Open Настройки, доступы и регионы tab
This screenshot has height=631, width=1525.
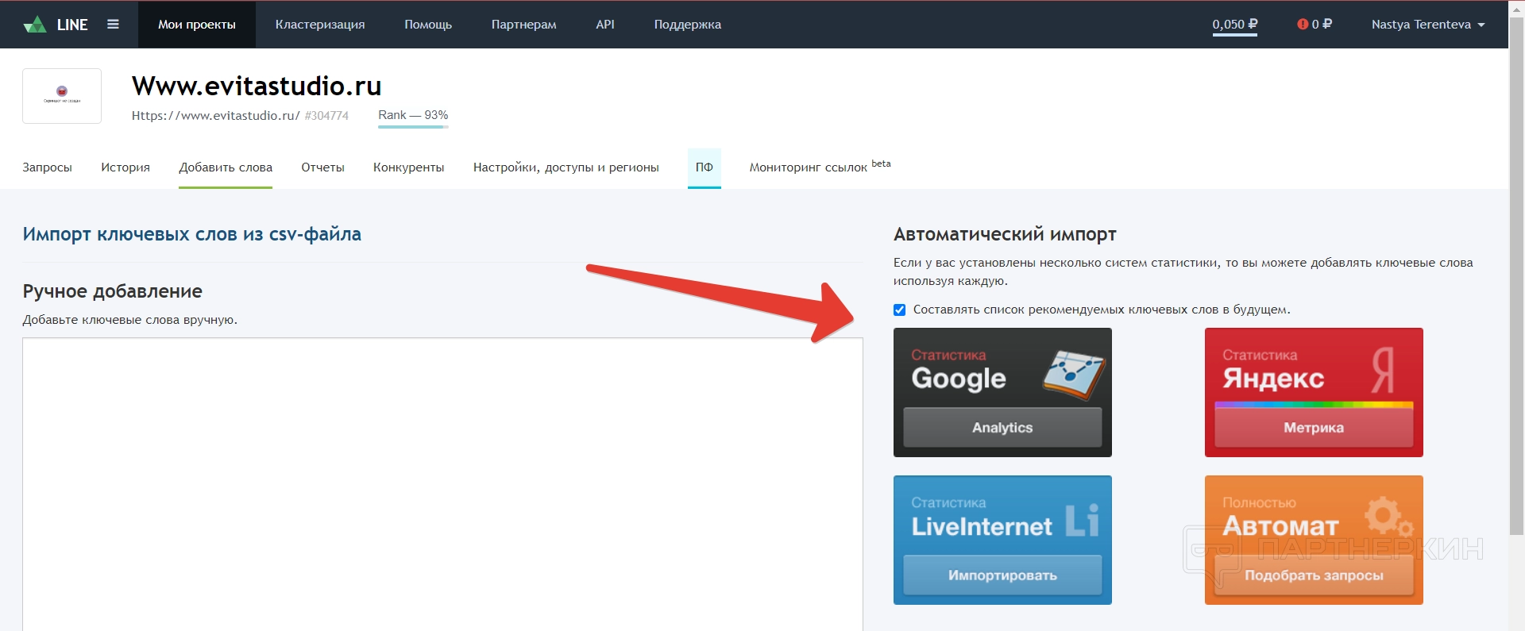566,167
